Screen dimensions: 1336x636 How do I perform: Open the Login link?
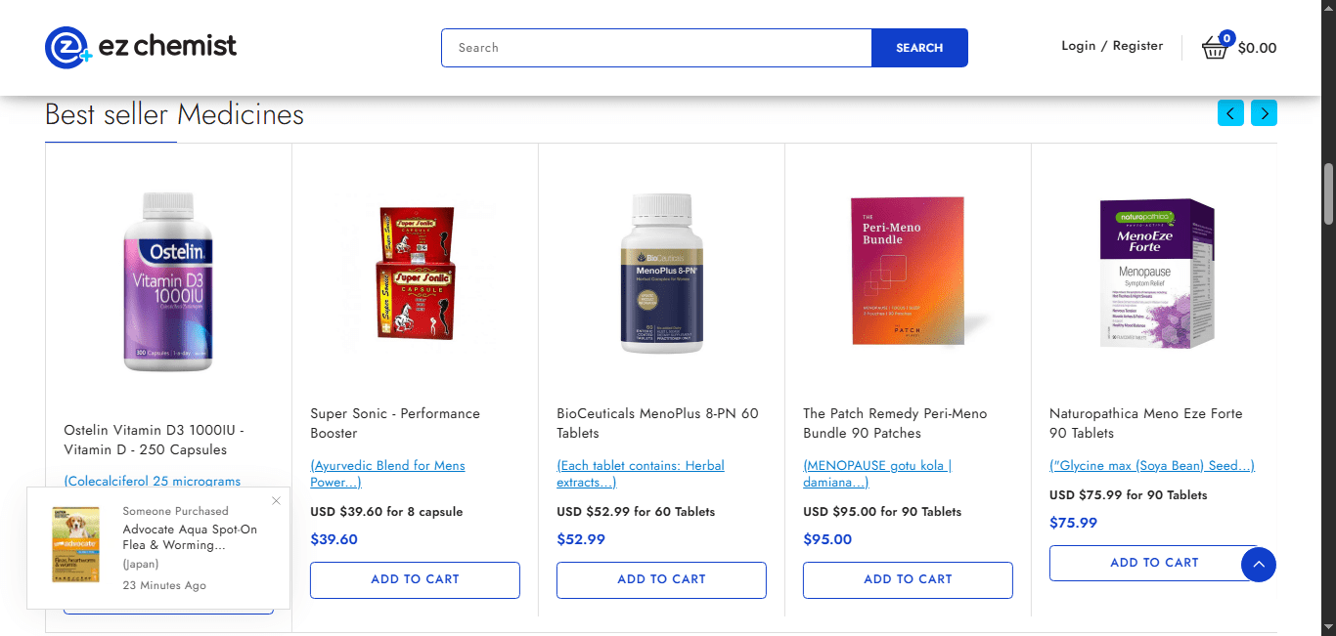(1078, 46)
